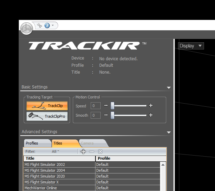Click the Smooth value input field
The image size is (215, 191).
[x=95, y=115]
